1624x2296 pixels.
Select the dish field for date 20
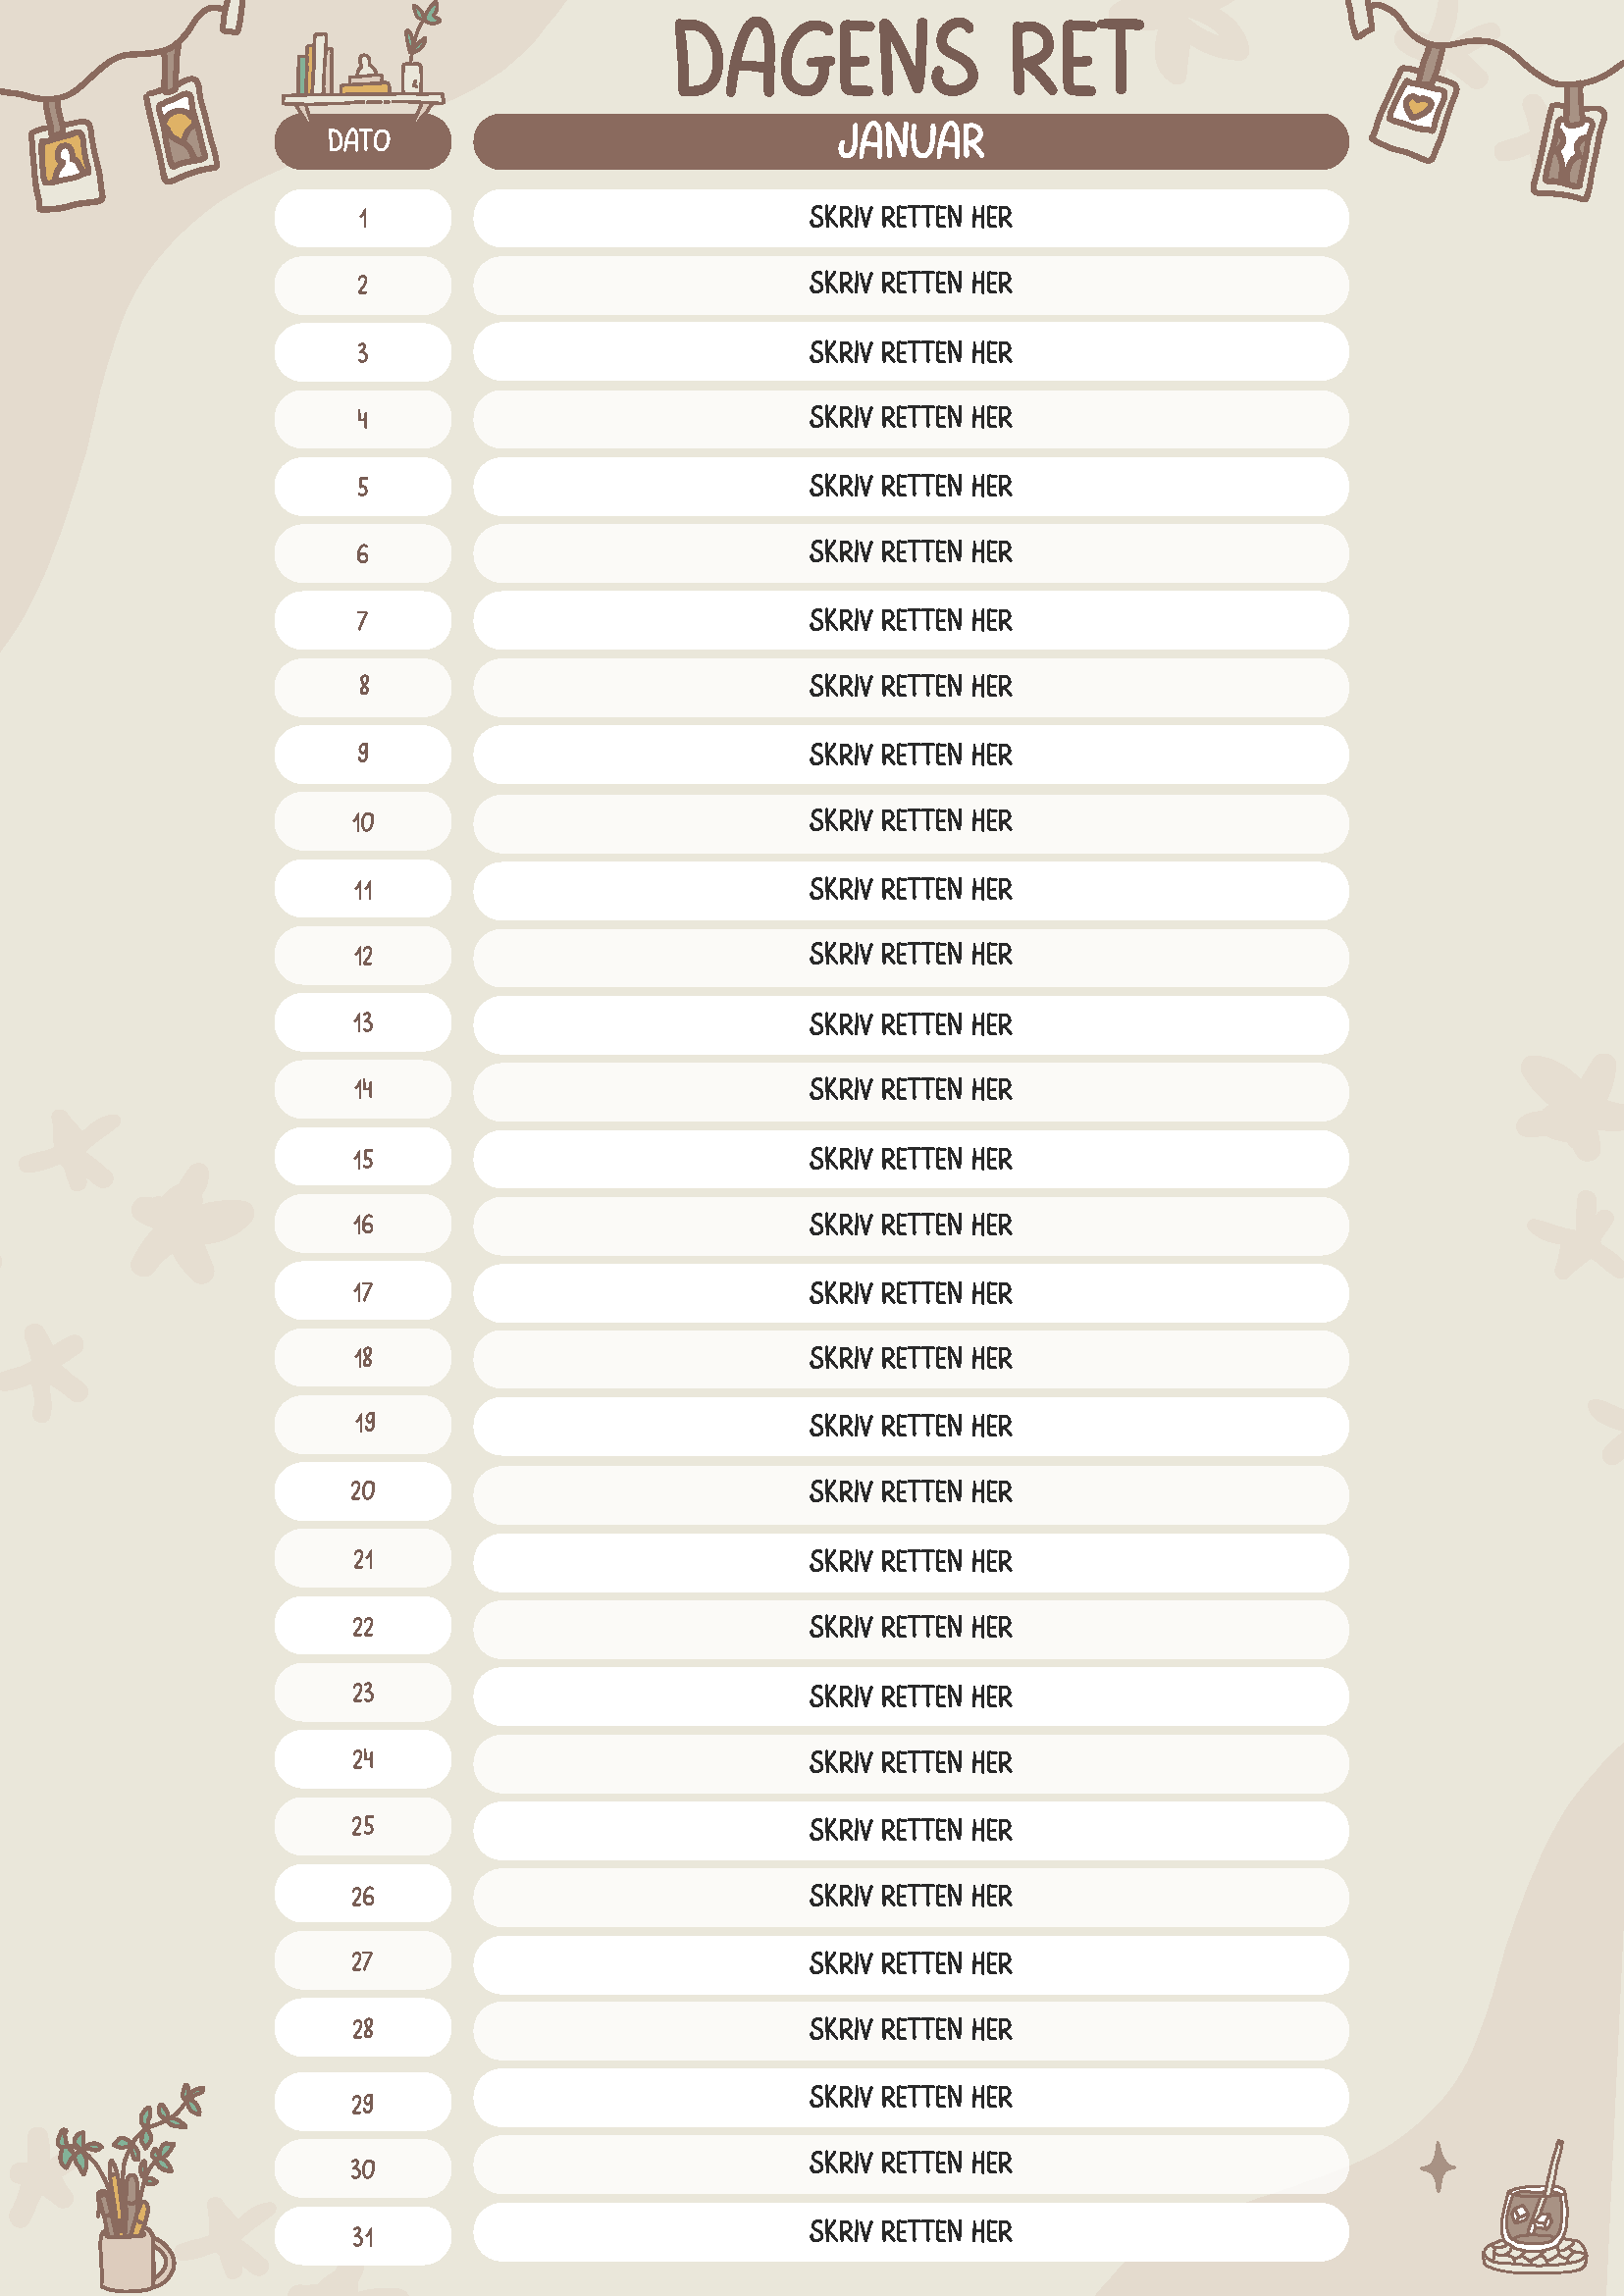[910, 1493]
